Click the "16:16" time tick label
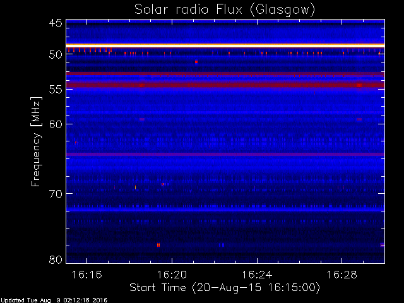Image resolution: width=404 pixels, height=303 pixels. point(87,275)
